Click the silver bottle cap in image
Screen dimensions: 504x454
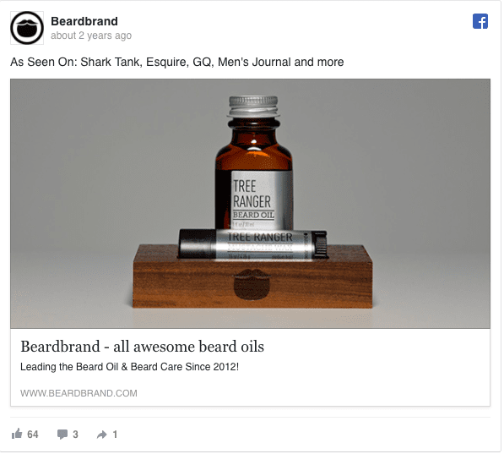[253, 107]
